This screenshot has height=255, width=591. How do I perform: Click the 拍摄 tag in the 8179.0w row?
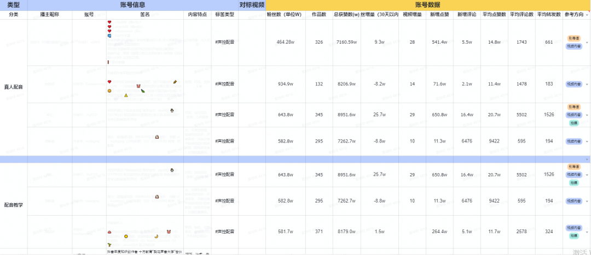pos(573,236)
